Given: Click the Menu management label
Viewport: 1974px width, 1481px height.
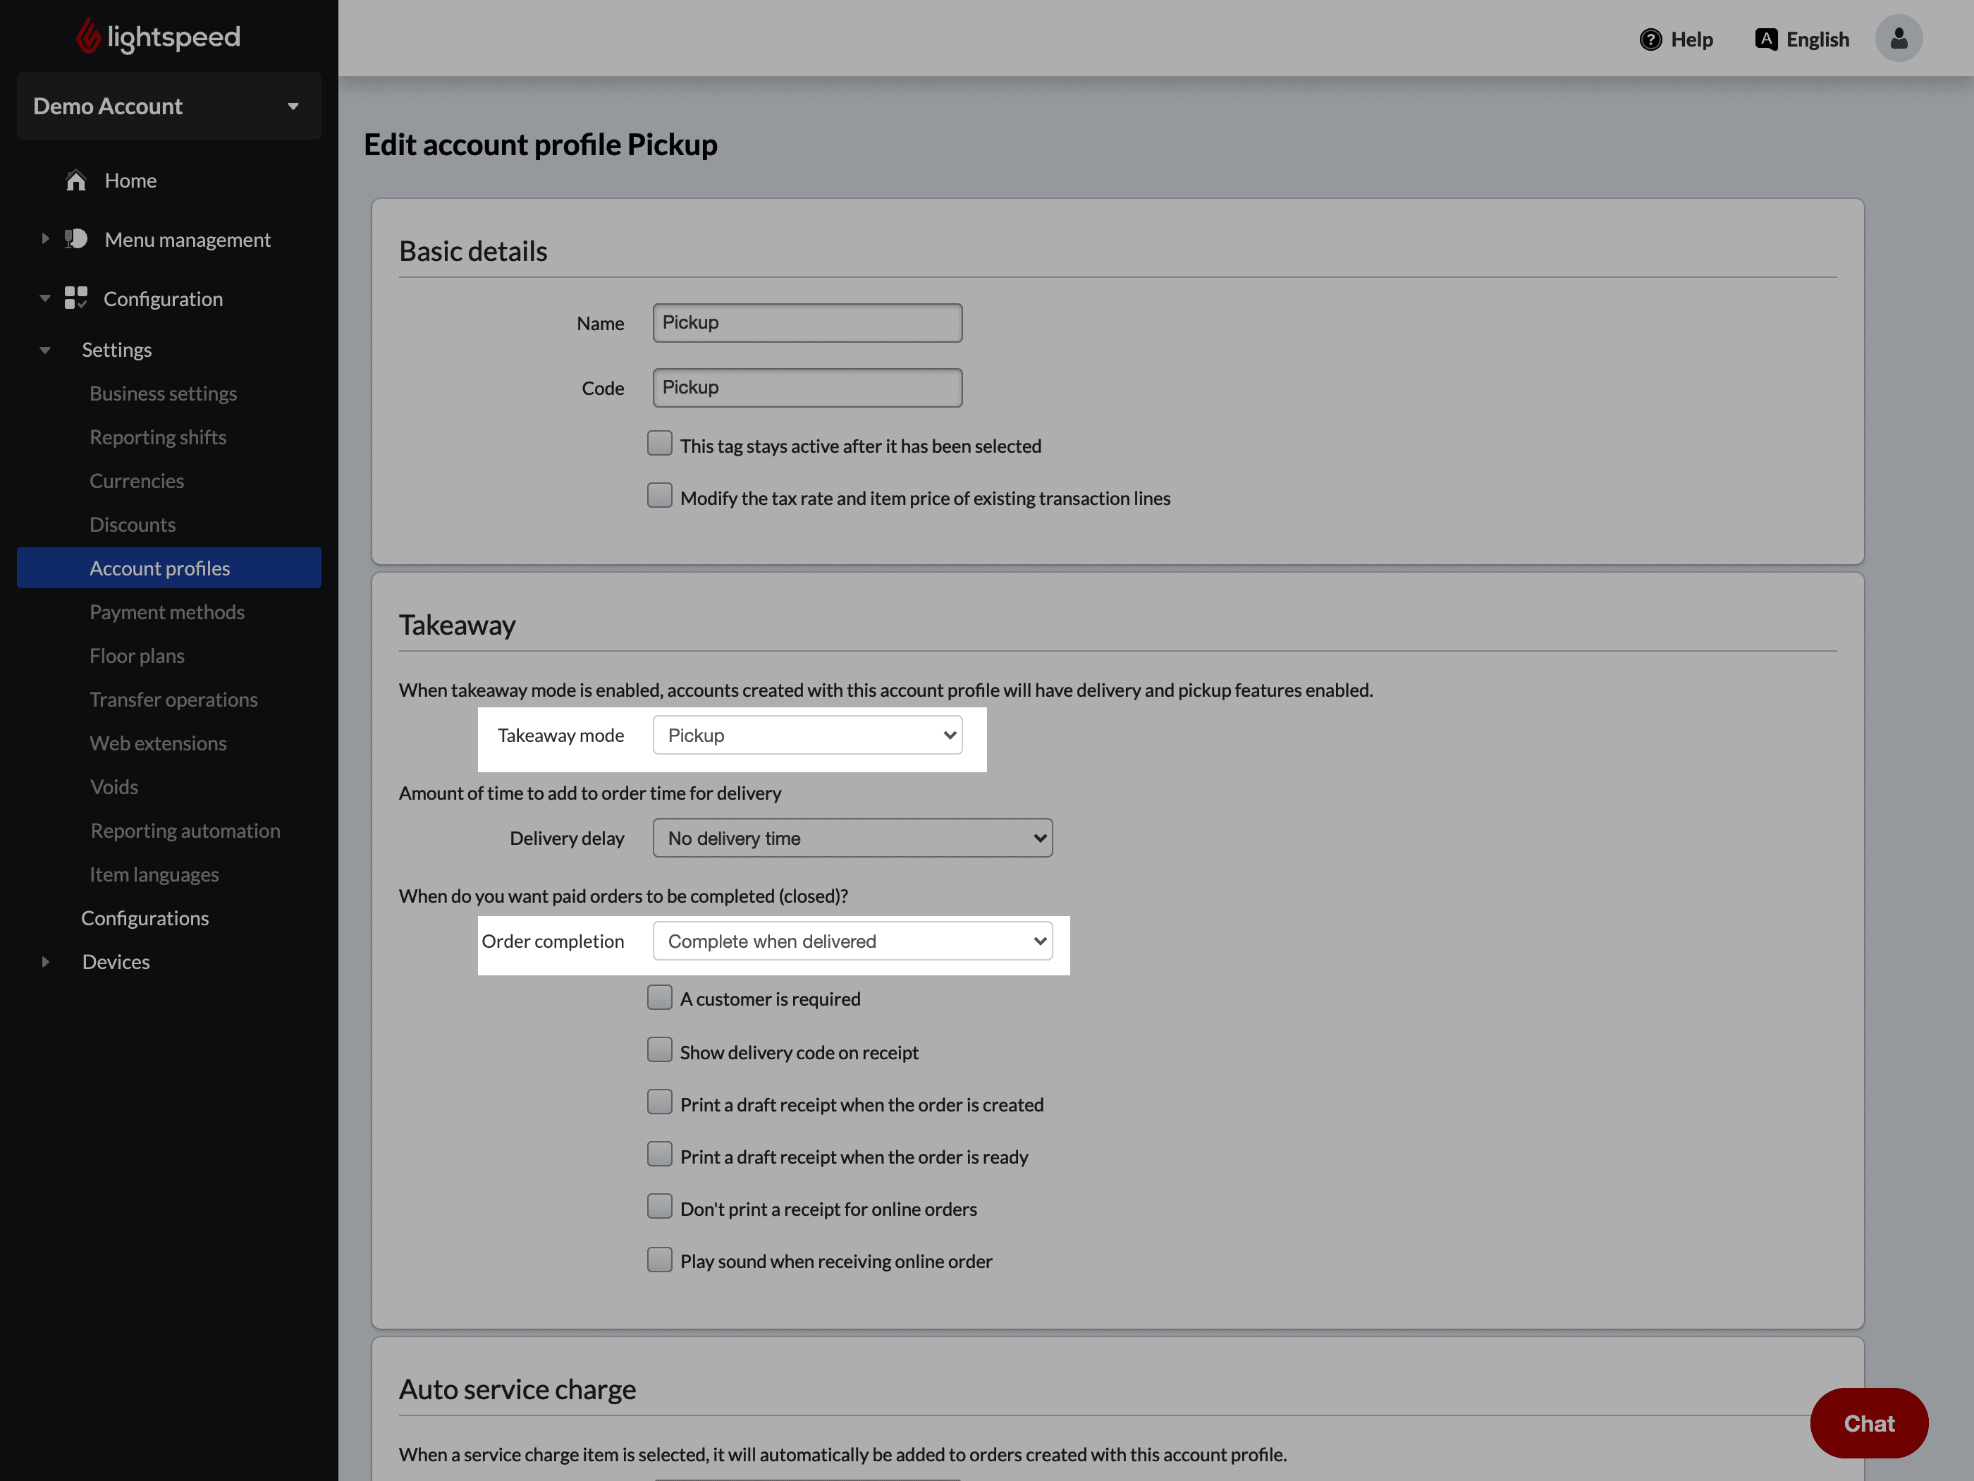Looking at the screenshot, I should (188, 239).
